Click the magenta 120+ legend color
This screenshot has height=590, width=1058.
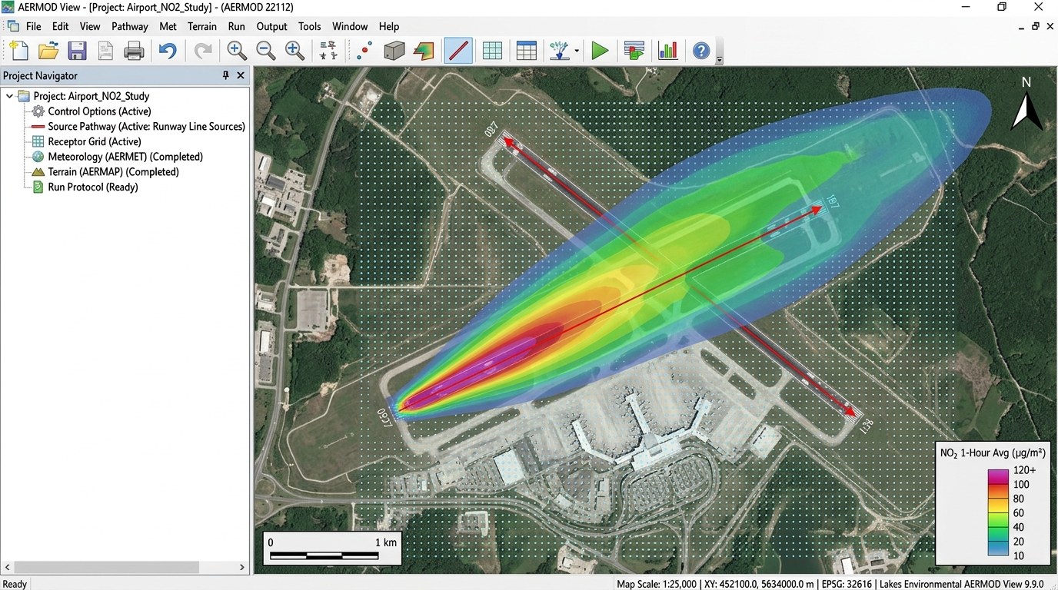[x=998, y=475]
